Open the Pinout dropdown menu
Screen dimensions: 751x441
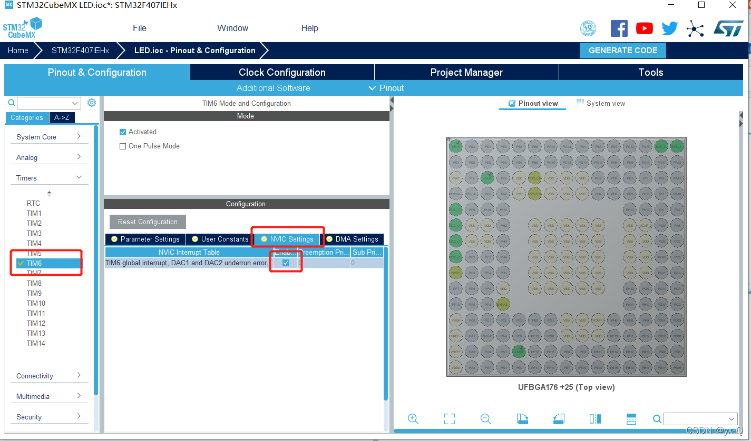click(386, 88)
